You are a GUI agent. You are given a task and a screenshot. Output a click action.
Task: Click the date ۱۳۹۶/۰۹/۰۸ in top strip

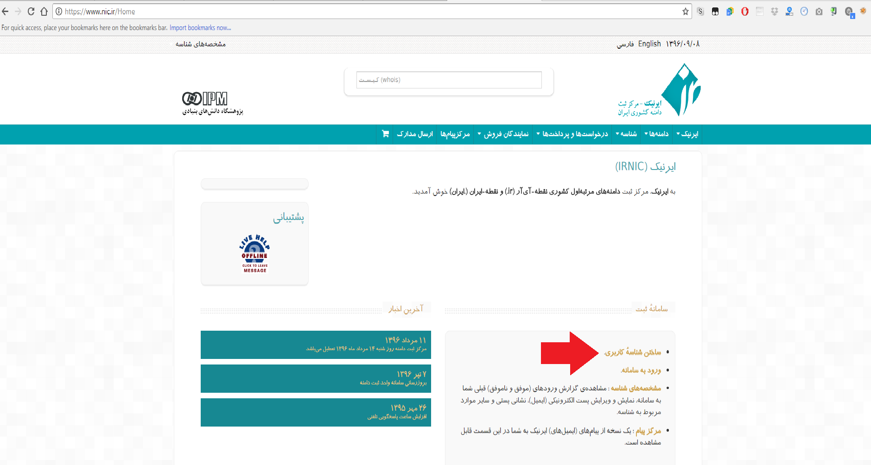tap(683, 44)
